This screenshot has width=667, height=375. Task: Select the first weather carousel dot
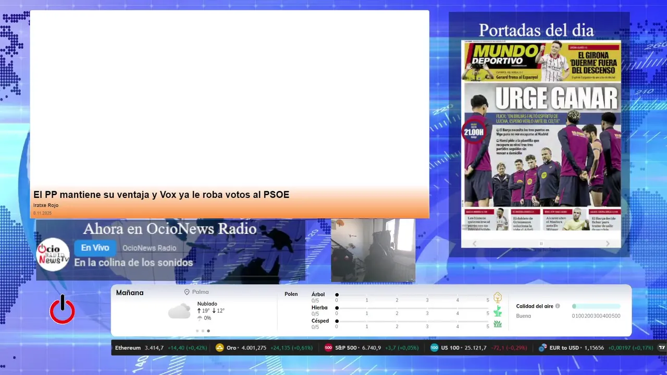pyautogui.click(x=197, y=331)
